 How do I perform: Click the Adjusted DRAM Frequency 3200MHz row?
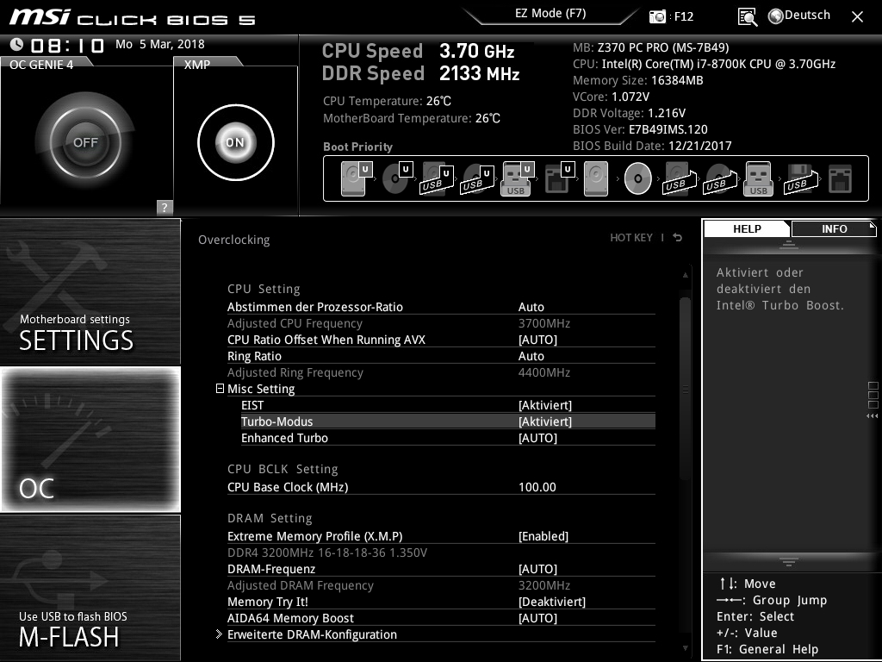441,585
